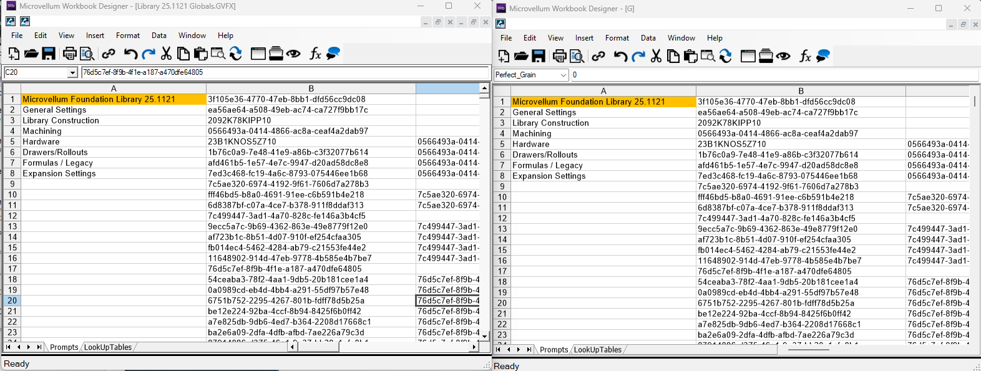
Task: Switch to the LookUpTables sheet tab in left window
Action: (x=108, y=347)
